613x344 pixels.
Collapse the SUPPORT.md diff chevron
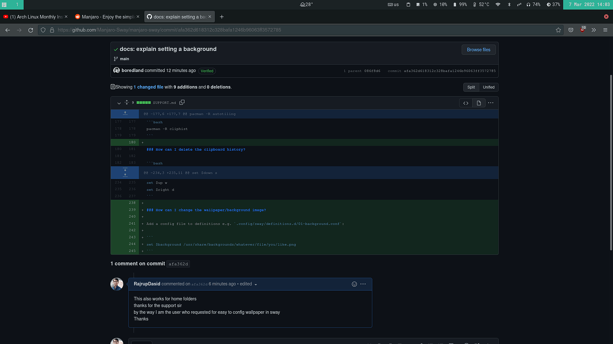[x=119, y=102]
